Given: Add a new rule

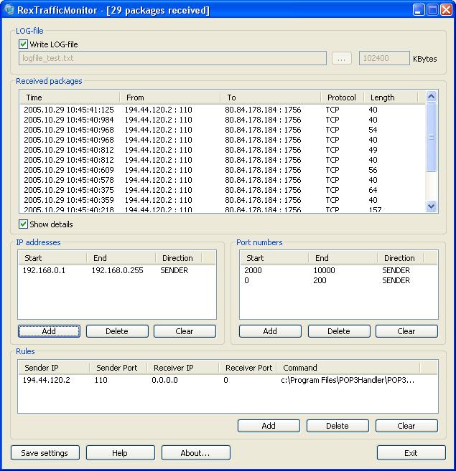Looking at the screenshot, I should (269, 426).
